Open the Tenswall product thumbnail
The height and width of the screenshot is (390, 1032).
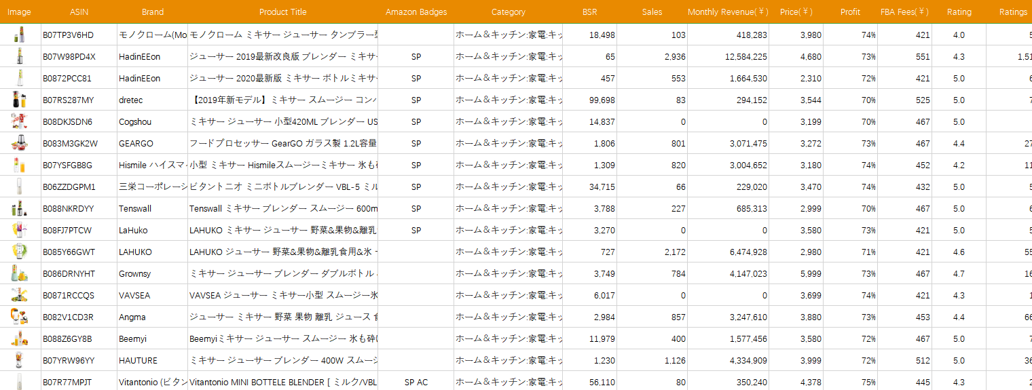18,208
